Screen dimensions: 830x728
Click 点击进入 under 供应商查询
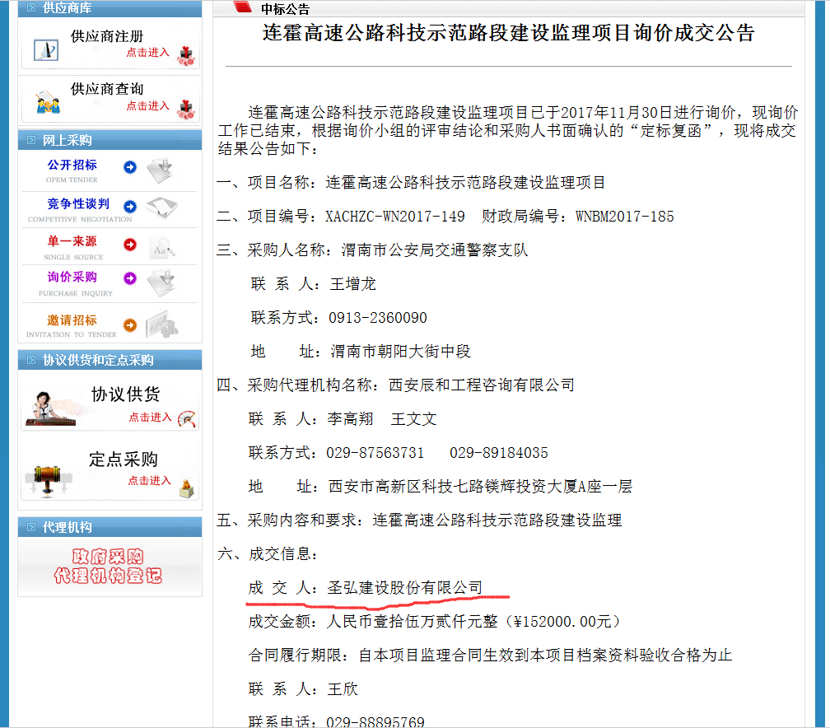[x=147, y=106]
